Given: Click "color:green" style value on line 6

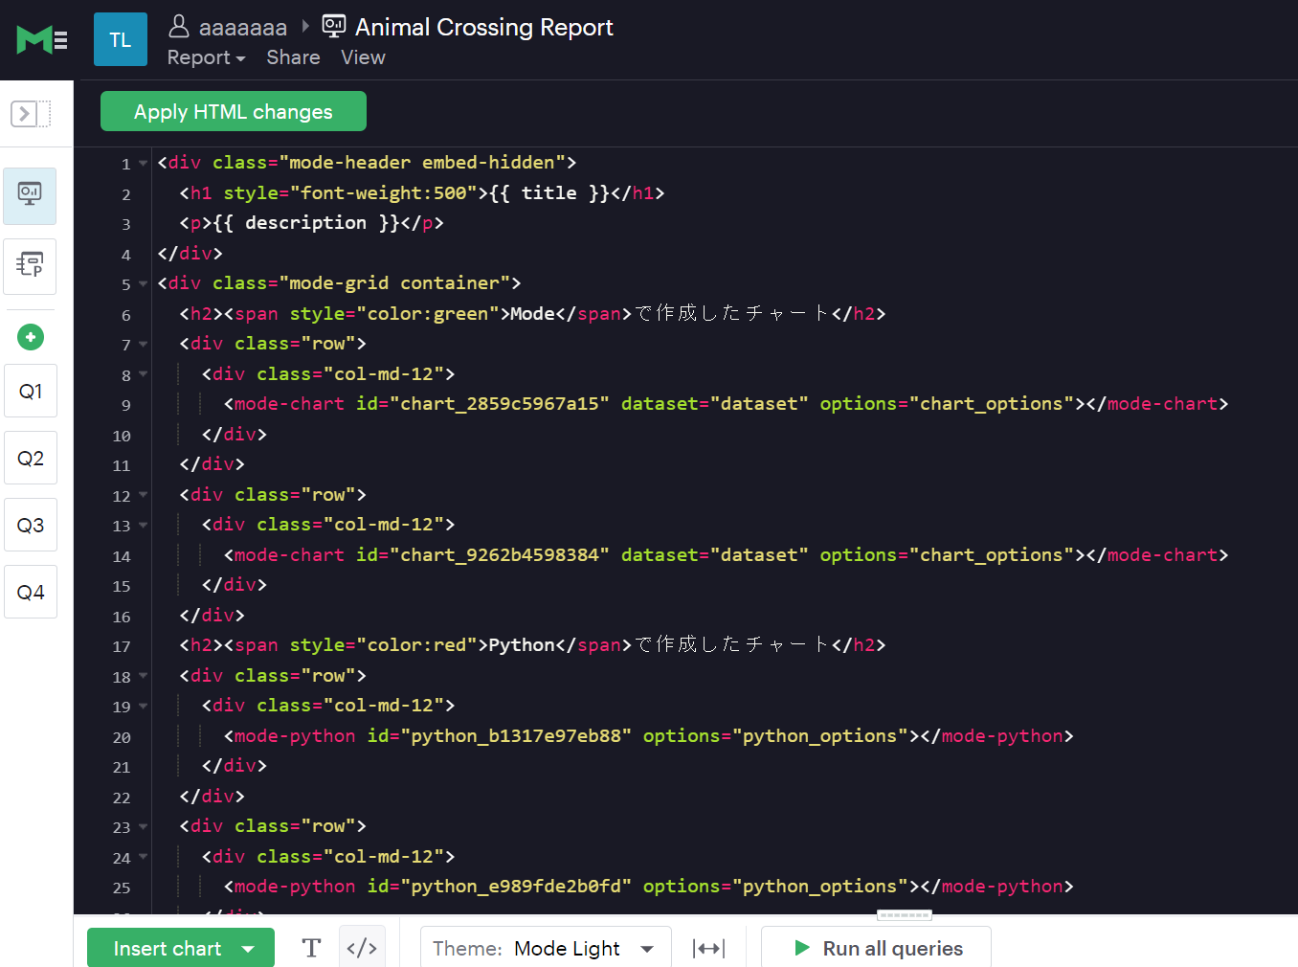Looking at the screenshot, I should [x=428, y=313].
